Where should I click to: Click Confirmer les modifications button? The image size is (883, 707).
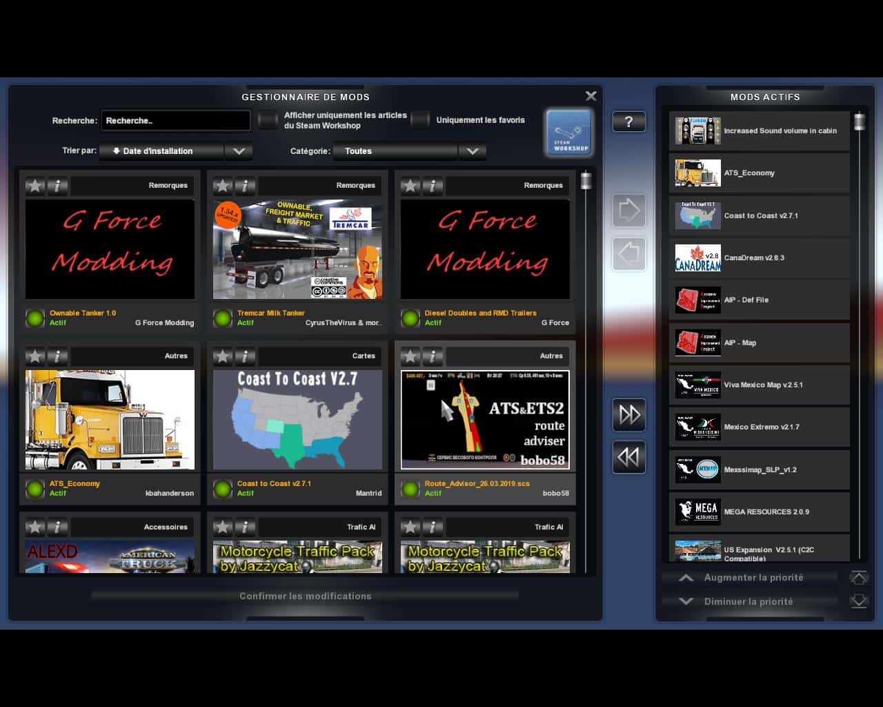(305, 596)
